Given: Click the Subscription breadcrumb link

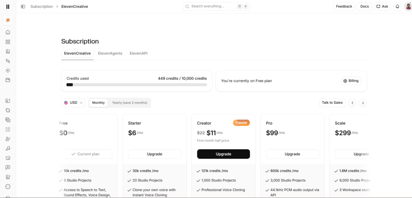Looking at the screenshot, I should point(41,6).
